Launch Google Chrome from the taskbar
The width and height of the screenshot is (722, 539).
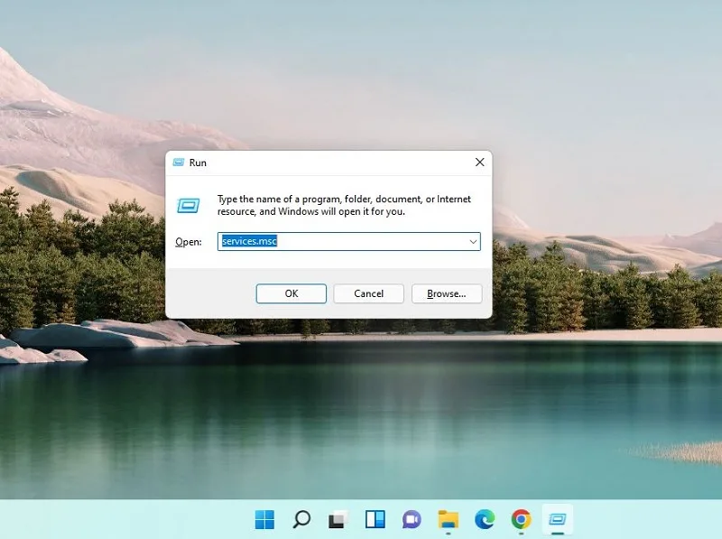click(522, 520)
